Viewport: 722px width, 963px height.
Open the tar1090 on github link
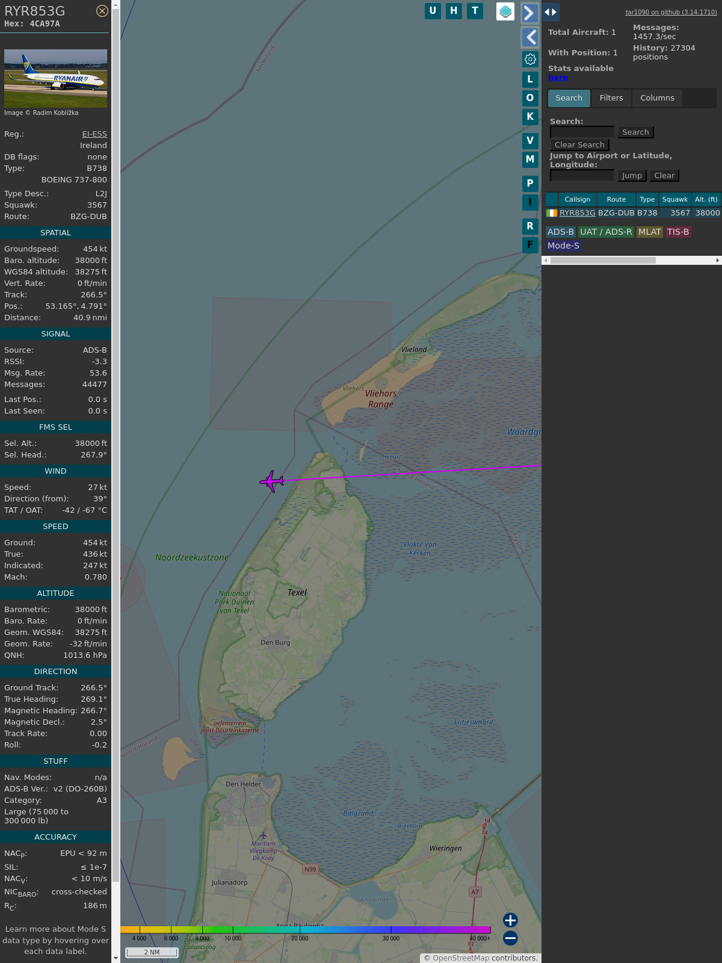pyautogui.click(x=671, y=12)
